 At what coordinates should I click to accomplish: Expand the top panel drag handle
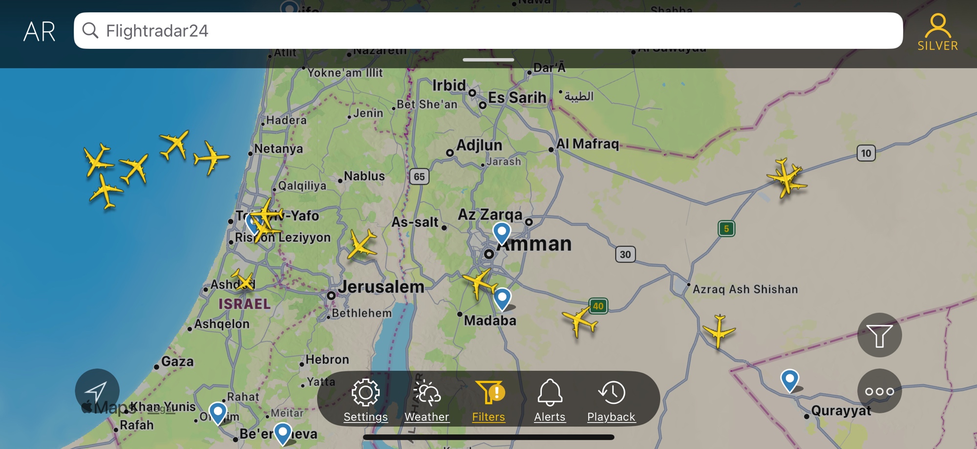[x=488, y=60]
